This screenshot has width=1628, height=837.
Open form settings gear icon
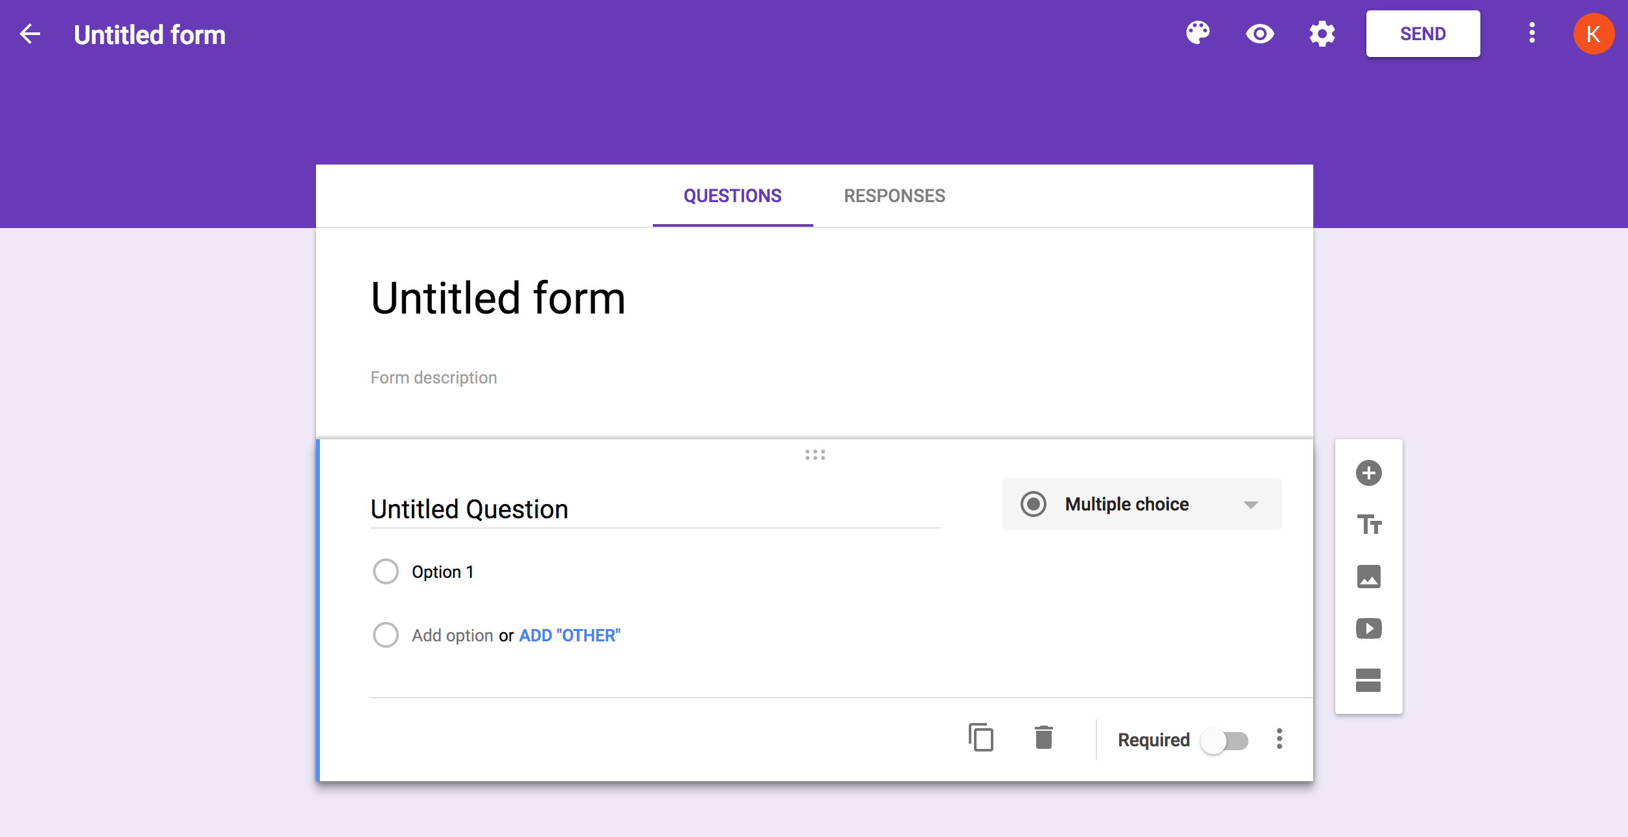click(1322, 34)
